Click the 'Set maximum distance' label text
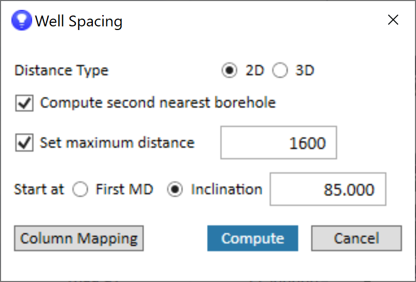This screenshot has width=416, height=282. pyautogui.click(x=117, y=142)
